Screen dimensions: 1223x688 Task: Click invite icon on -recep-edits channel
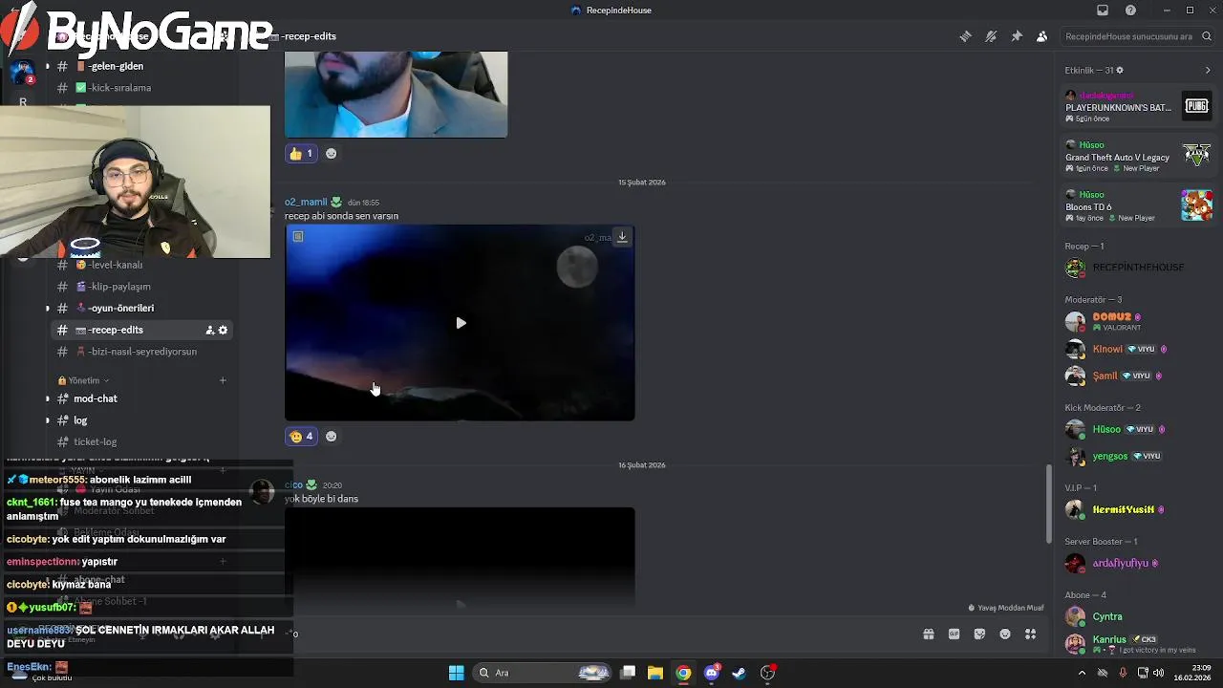pos(209,330)
